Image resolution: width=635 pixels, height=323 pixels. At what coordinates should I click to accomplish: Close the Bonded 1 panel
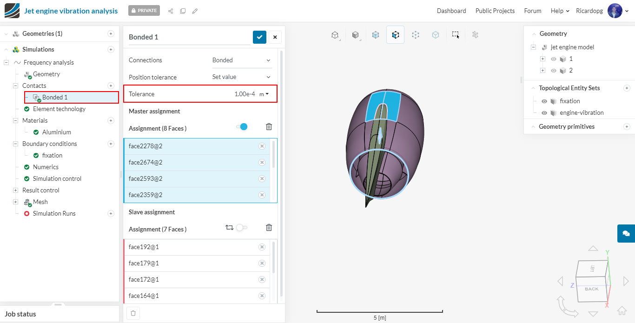[275, 37]
